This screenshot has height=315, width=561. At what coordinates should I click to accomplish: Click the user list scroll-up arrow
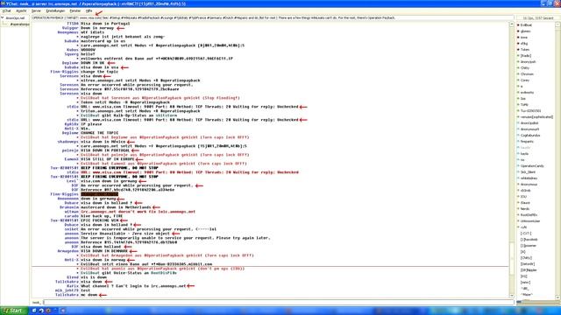coord(557,24)
